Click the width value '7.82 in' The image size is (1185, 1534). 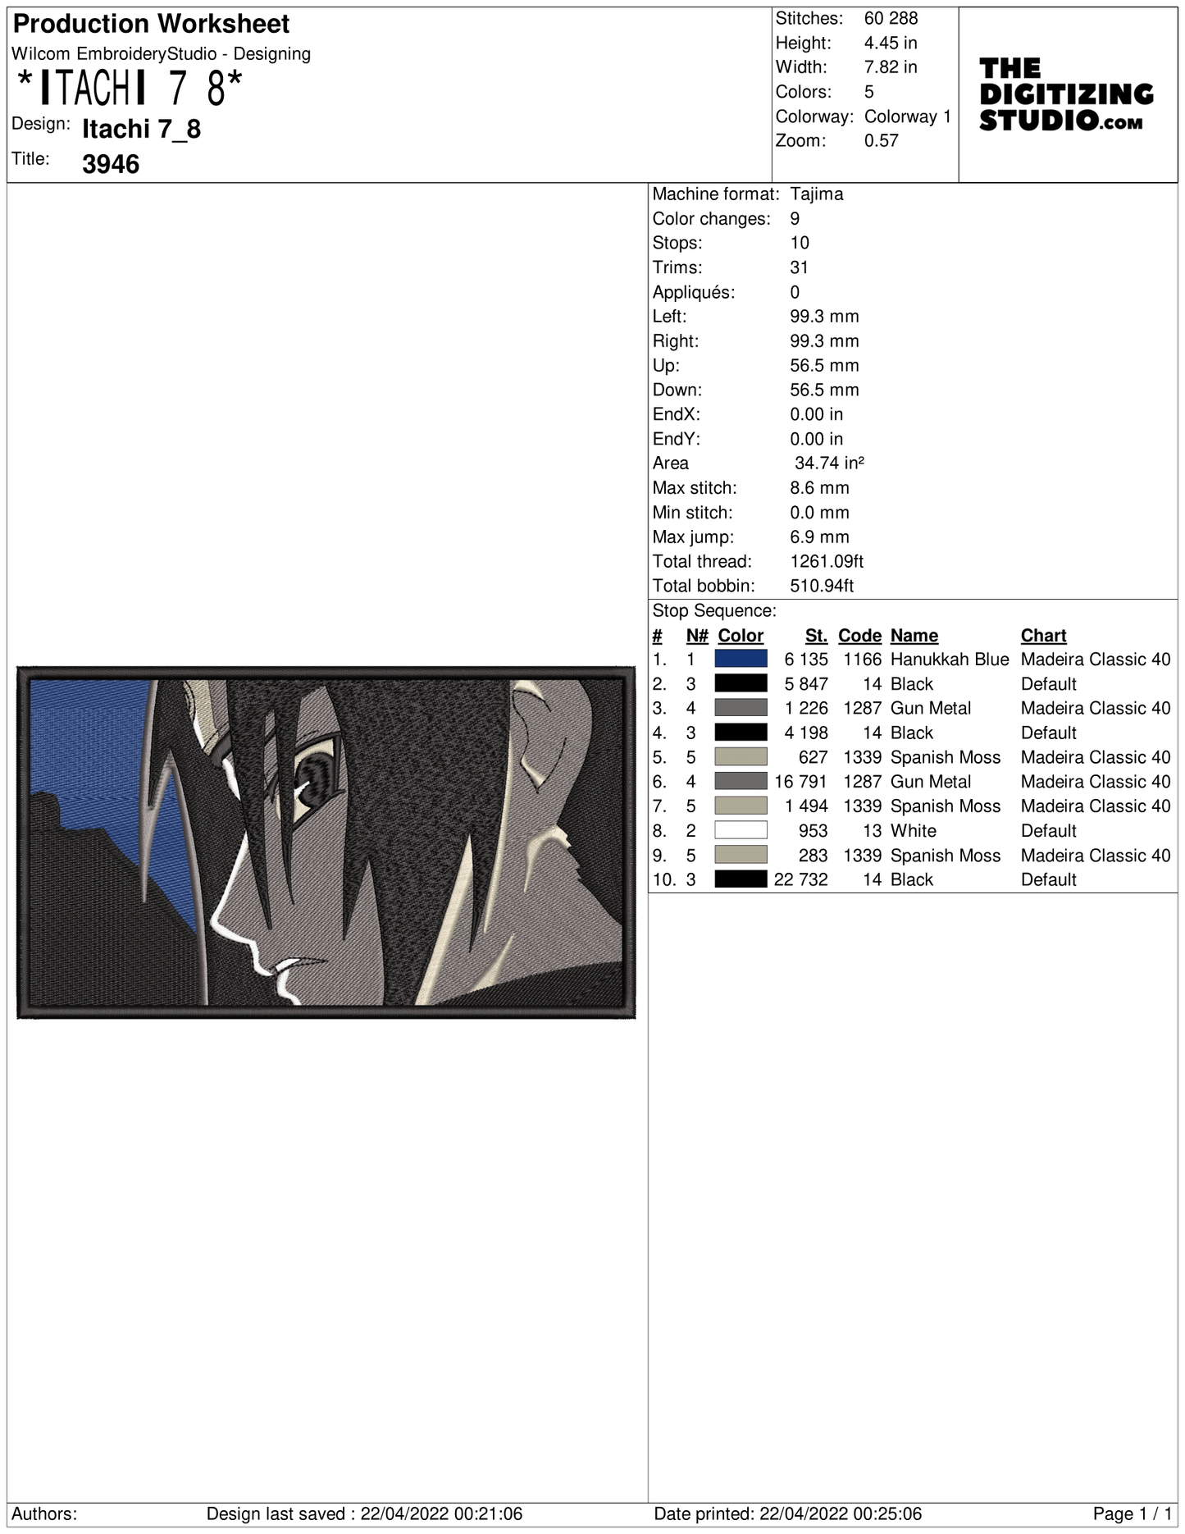[891, 67]
